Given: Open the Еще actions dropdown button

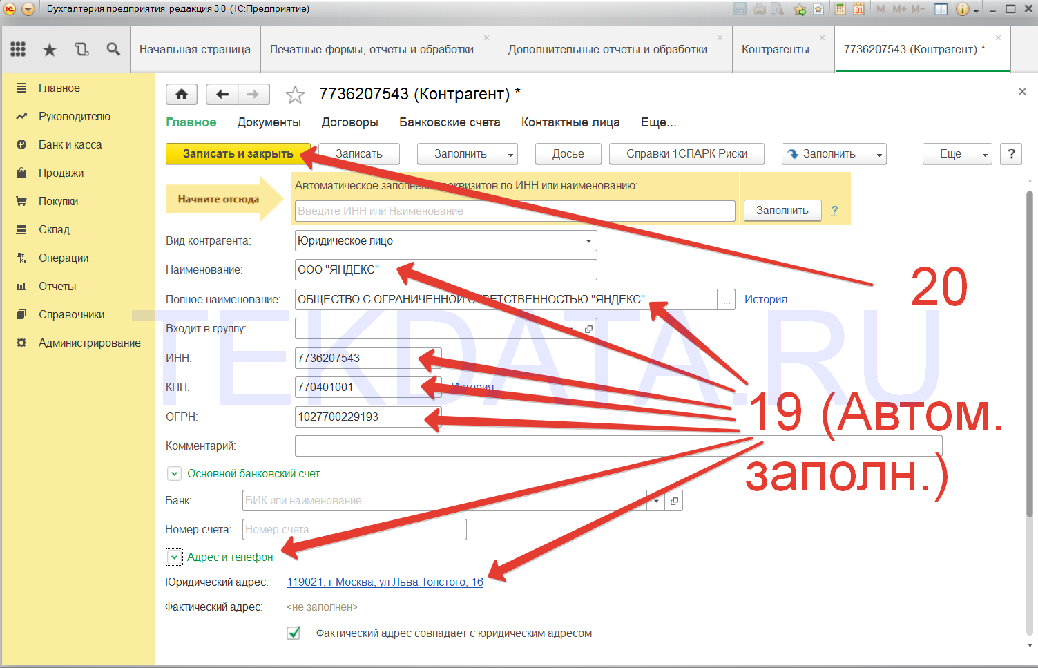Looking at the screenshot, I should point(957,154).
